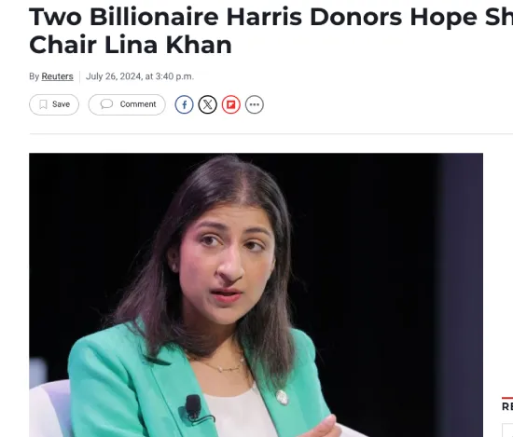Share the article on Facebook
513x437 pixels.
click(x=184, y=104)
